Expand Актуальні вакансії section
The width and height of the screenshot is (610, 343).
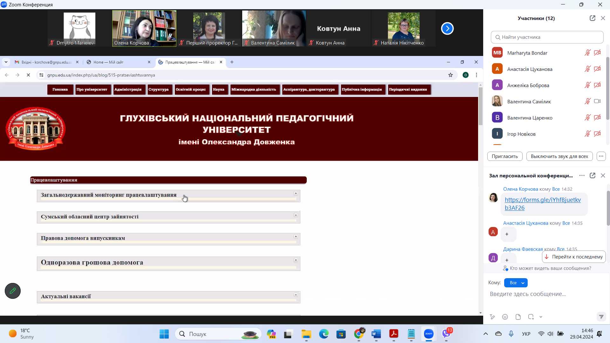click(x=168, y=297)
